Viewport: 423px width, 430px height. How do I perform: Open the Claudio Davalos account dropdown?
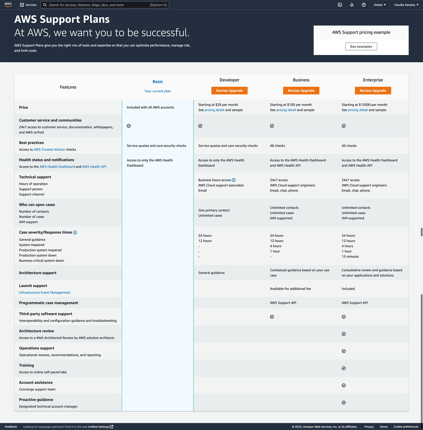point(406,5)
